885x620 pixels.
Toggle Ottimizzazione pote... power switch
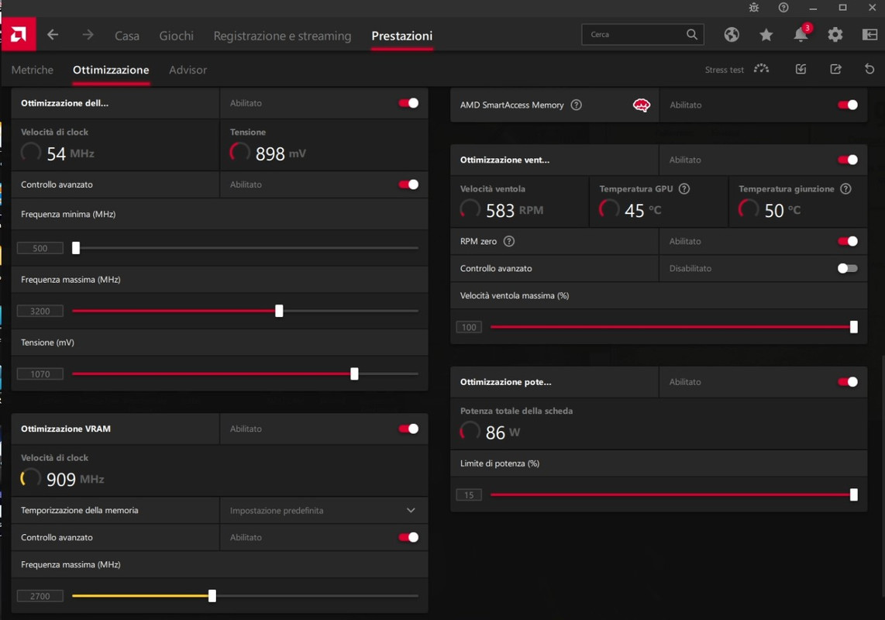tap(848, 382)
